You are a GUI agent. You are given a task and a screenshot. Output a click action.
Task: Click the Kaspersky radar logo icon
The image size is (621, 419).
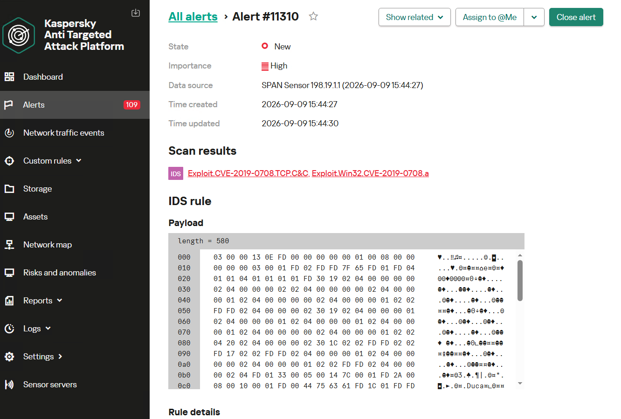19,35
